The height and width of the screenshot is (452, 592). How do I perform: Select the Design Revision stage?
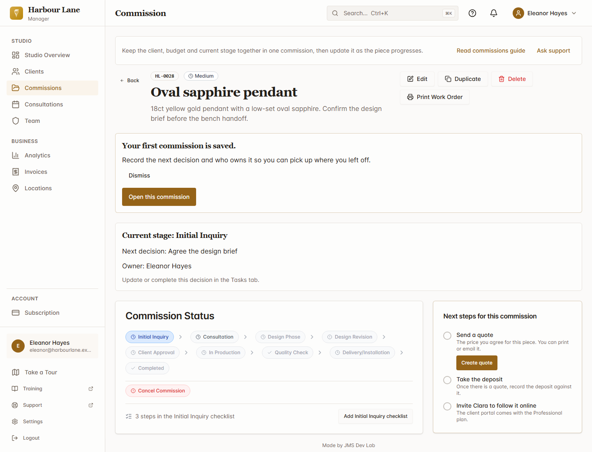pos(349,337)
